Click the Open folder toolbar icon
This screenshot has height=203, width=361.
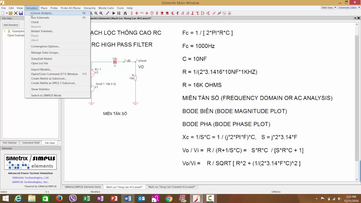[x=10, y=13]
